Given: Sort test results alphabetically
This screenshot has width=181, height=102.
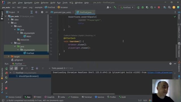Looking at the screenshot, I should coord(22,68).
